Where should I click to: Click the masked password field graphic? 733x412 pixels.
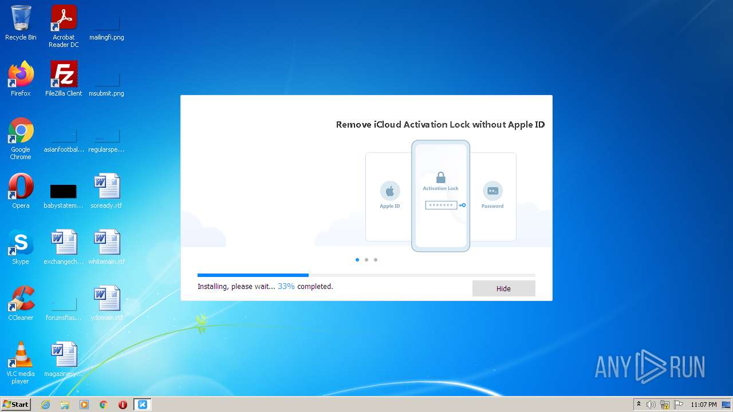pos(441,205)
